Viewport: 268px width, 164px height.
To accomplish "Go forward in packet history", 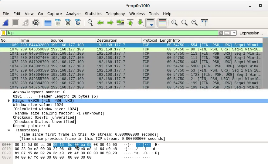I will pyautogui.click(x=110, y=23).
